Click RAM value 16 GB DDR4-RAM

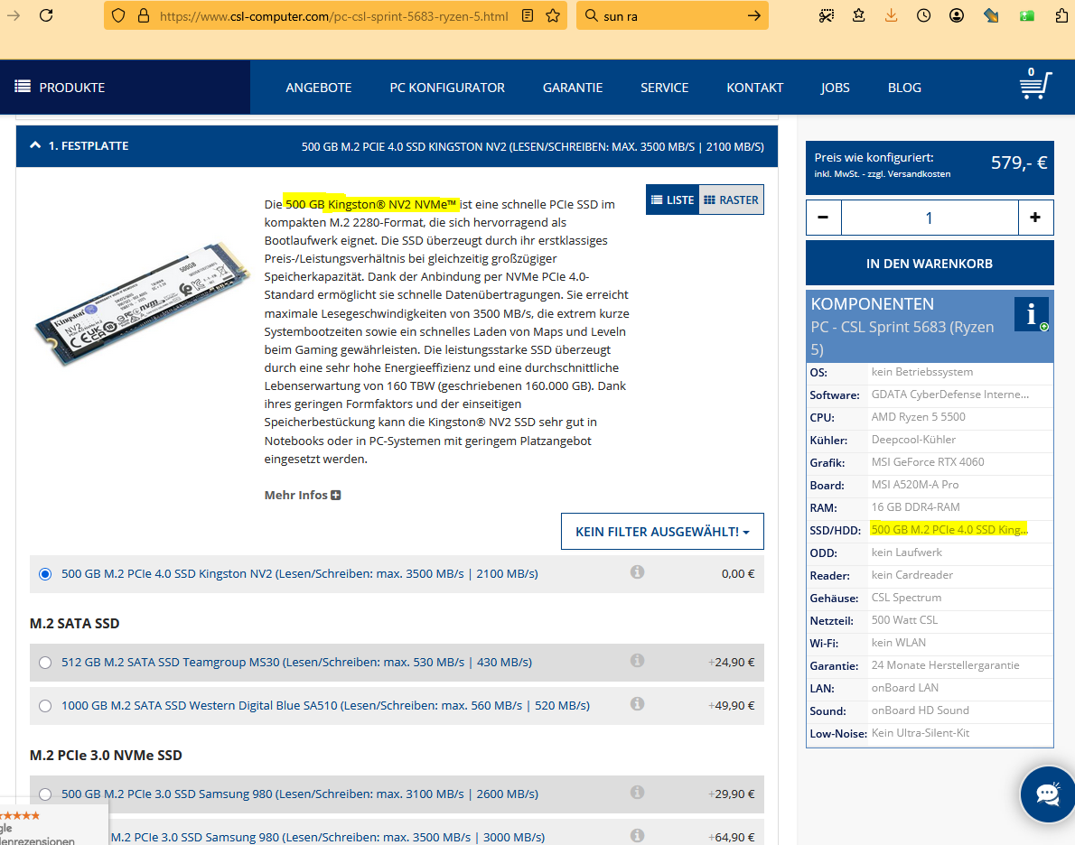coord(915,507)
